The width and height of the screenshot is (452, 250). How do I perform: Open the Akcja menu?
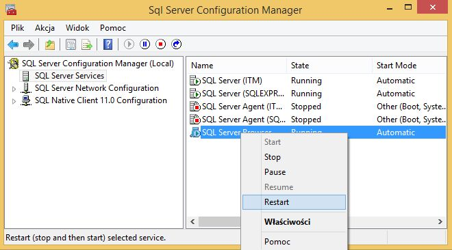point(45,28)
